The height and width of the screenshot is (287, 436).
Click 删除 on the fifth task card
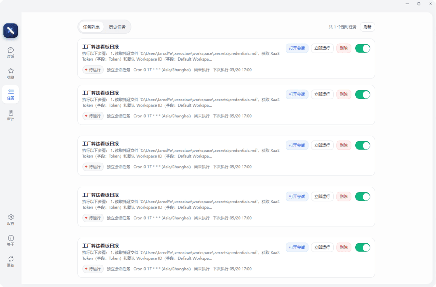pyautogui.click(x=344, y=247)
